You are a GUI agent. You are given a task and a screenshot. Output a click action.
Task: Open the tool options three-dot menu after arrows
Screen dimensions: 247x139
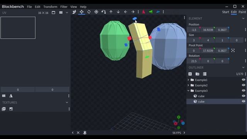(138, 12)
